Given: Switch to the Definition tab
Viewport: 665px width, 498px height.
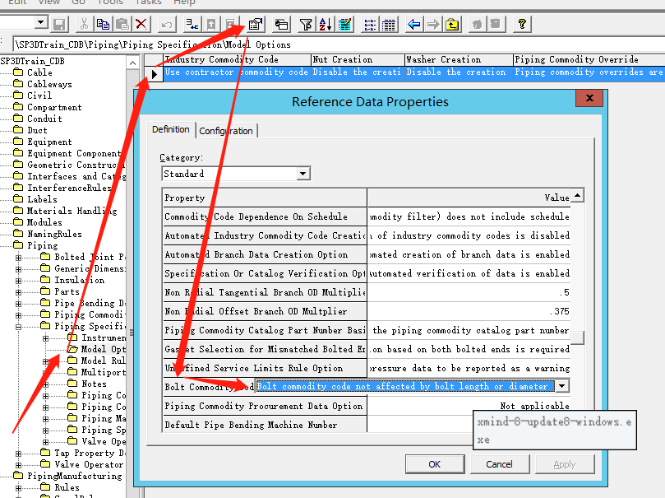Looking at the screenshot, I should click(x=171, y=129).
